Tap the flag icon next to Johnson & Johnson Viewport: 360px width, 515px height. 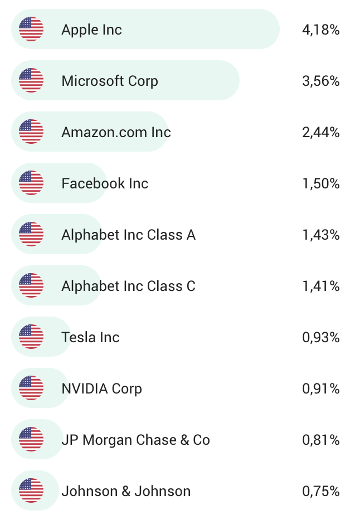[31, 490]
